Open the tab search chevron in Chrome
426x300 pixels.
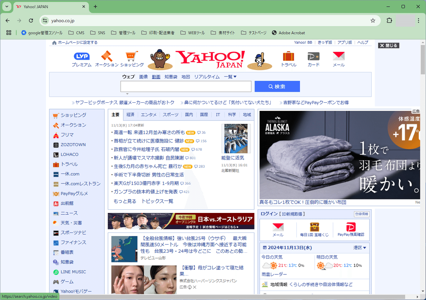pos(6,7)
